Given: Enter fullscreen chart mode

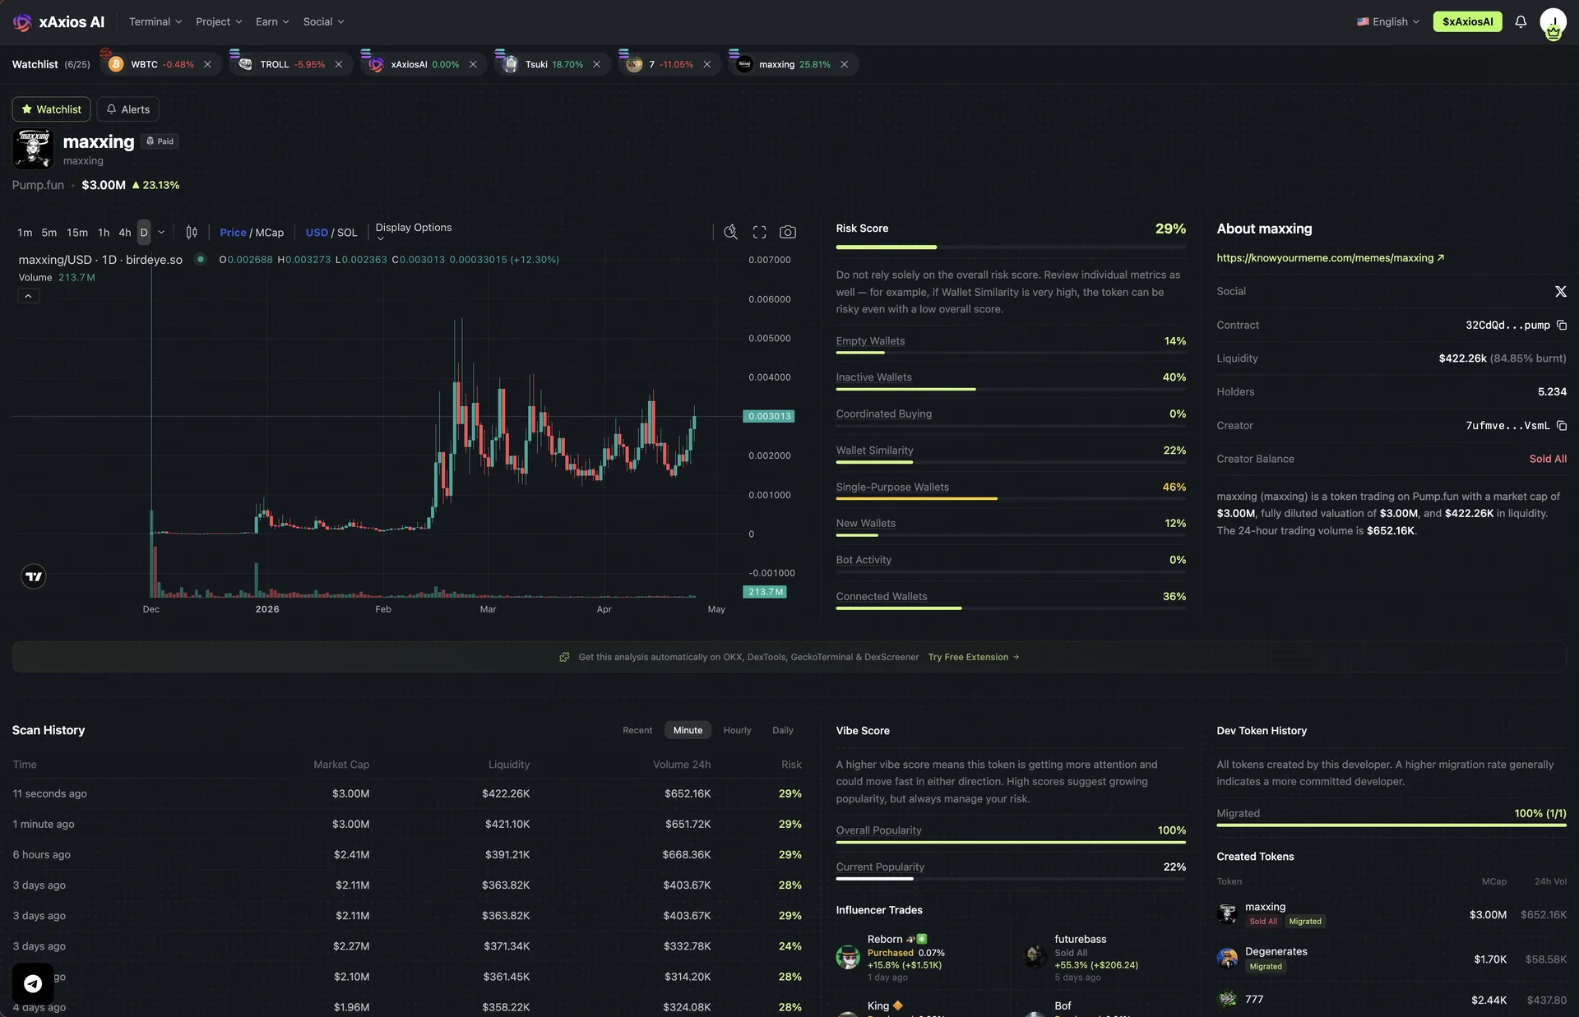Looking at the screenshot, I should [759, 233].
